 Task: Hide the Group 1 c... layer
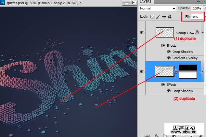141,32
